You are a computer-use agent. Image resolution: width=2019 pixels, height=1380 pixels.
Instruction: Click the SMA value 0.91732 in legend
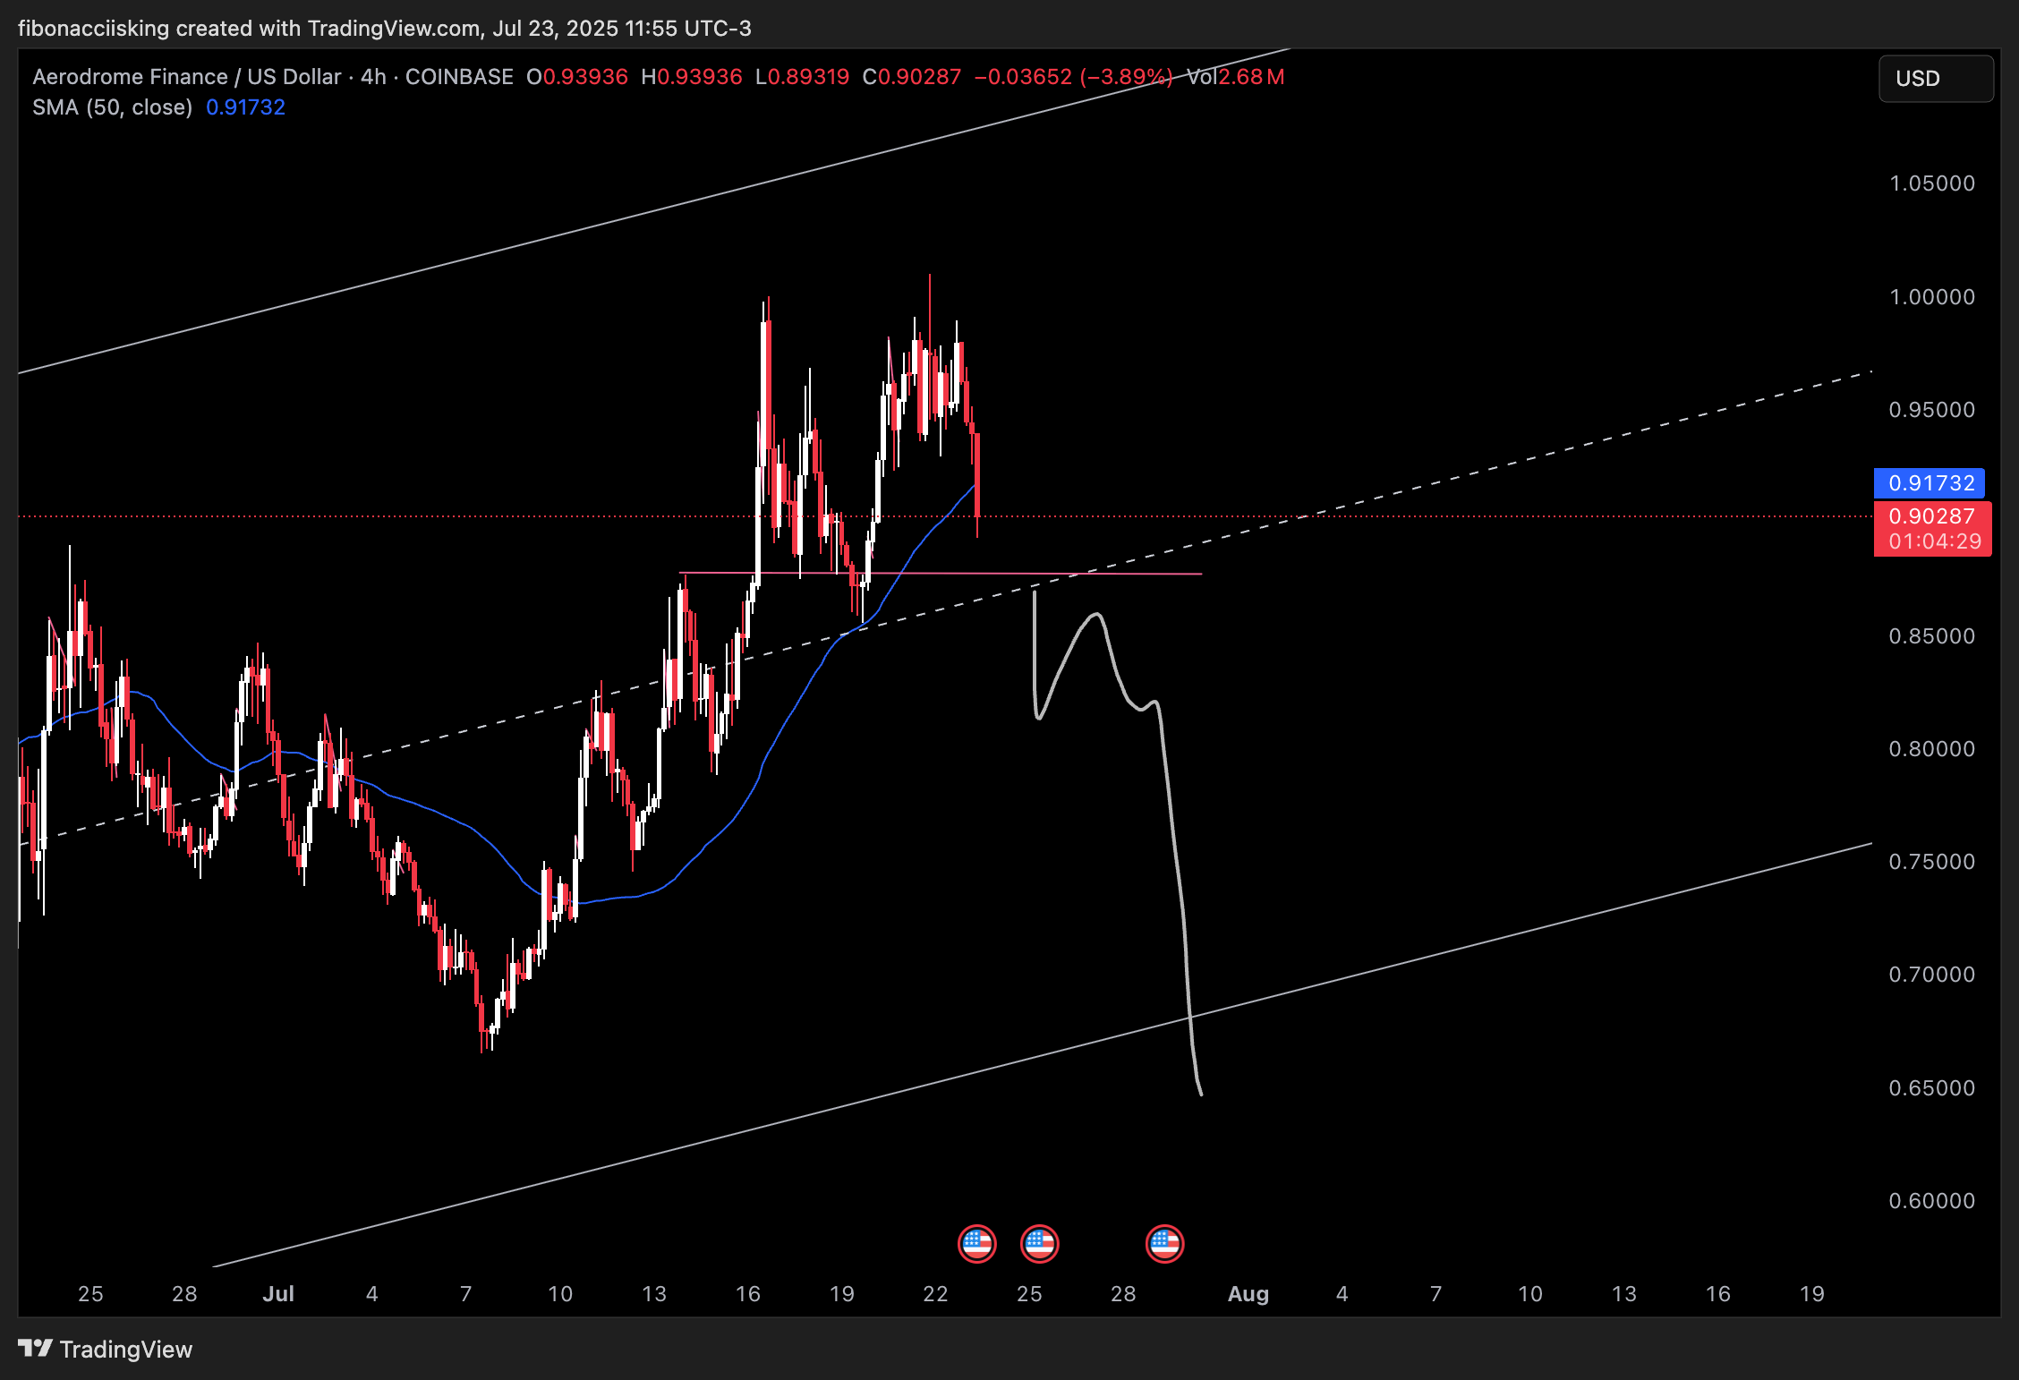pos(245,107)
